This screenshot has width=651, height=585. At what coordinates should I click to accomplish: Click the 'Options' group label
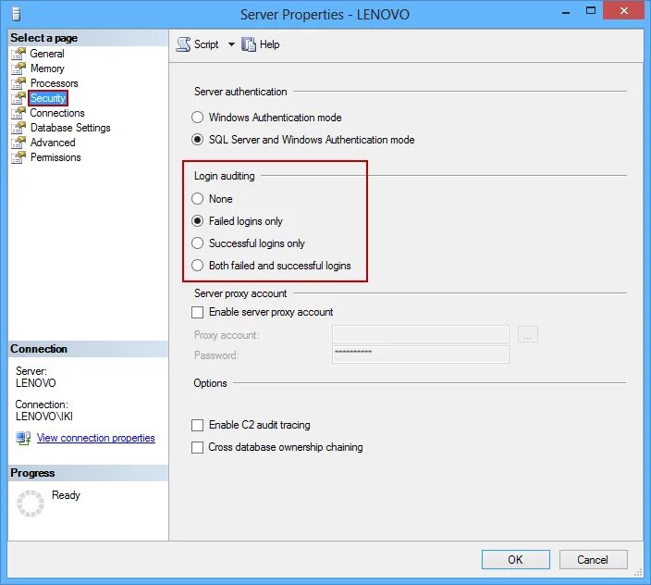pyautogui.click(x=210, y=383)
